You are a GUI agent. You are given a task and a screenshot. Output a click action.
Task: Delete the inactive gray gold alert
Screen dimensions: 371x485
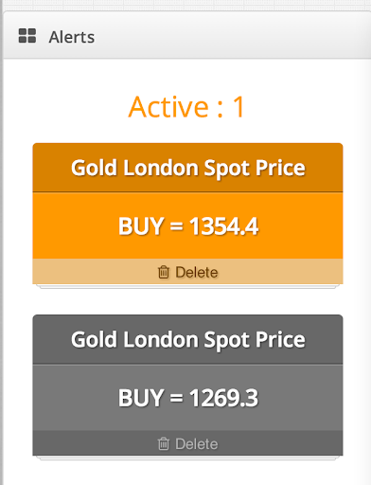187,443
